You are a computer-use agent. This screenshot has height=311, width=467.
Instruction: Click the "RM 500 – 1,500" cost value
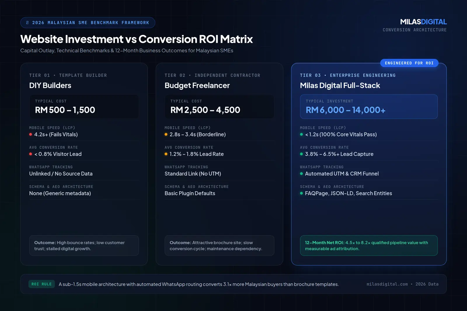(65, 110)
